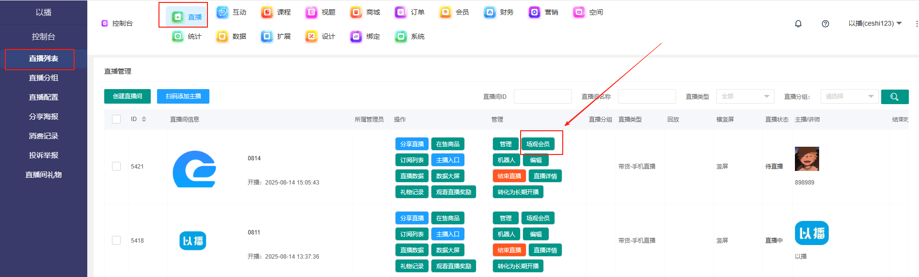Screen dimensions: 919x277
Task: Open the 商城 module icon
Action: tap(356, 12)
